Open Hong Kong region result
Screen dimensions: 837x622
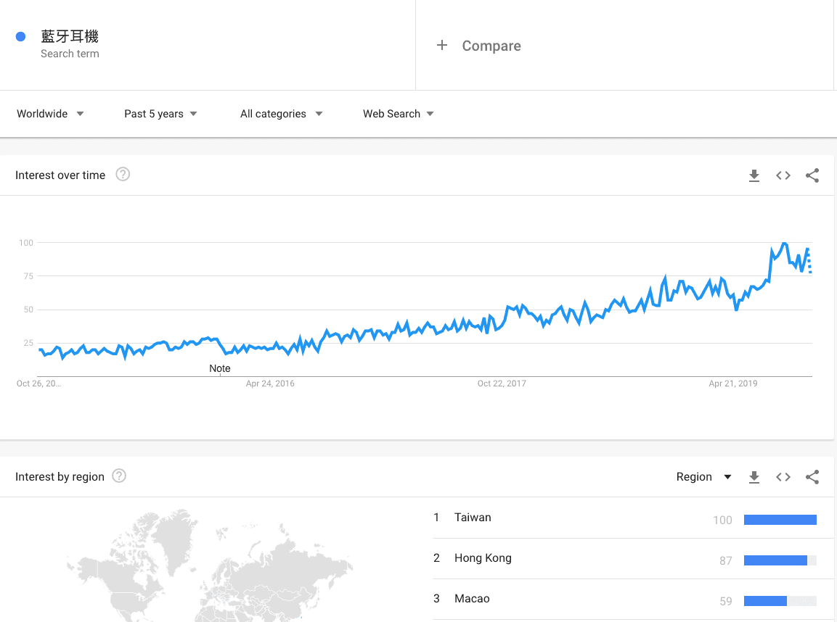tap(483, 558)
